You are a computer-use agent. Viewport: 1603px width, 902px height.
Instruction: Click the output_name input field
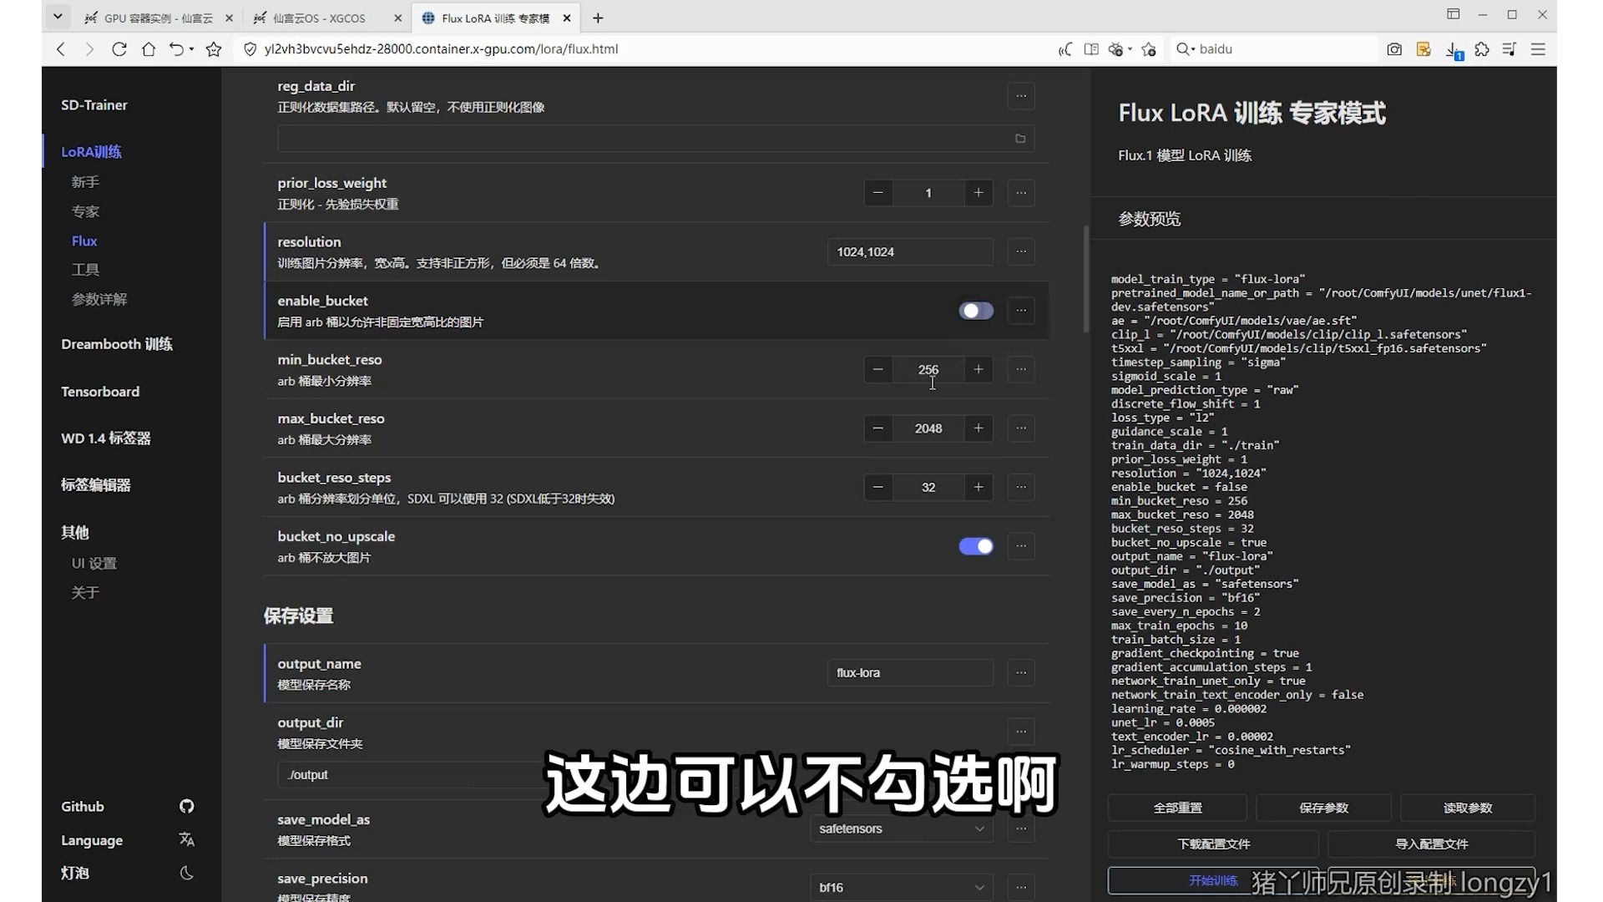click(910, 672)
